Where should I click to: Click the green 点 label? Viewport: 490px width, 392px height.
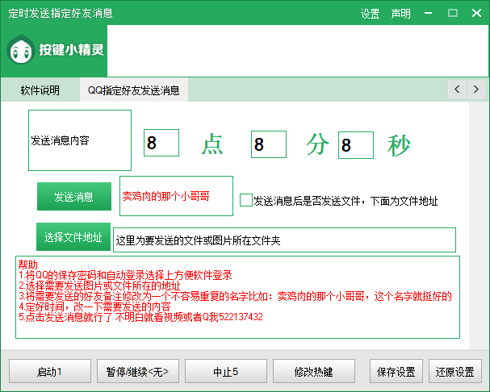212,144
